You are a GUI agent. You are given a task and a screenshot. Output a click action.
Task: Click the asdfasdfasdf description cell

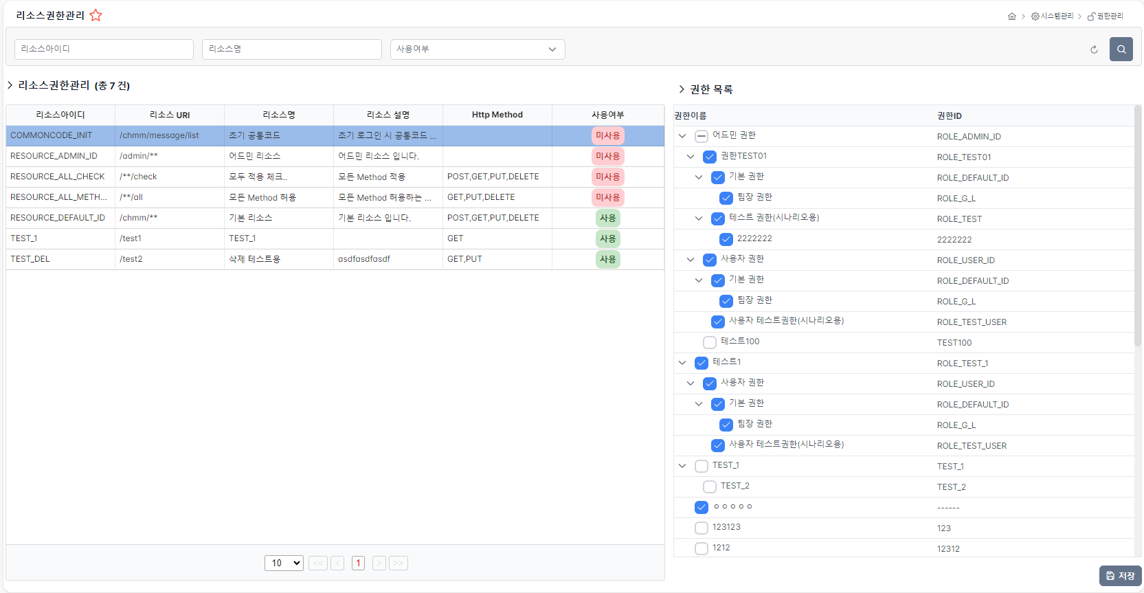388,259
